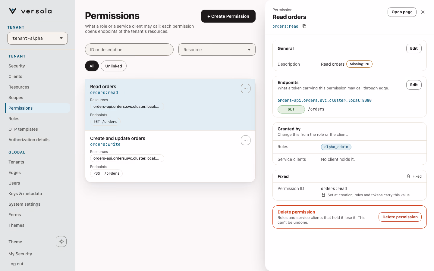Click the Missing: ru badge
The width and height of the screenshot is (434, 271).
359,64
